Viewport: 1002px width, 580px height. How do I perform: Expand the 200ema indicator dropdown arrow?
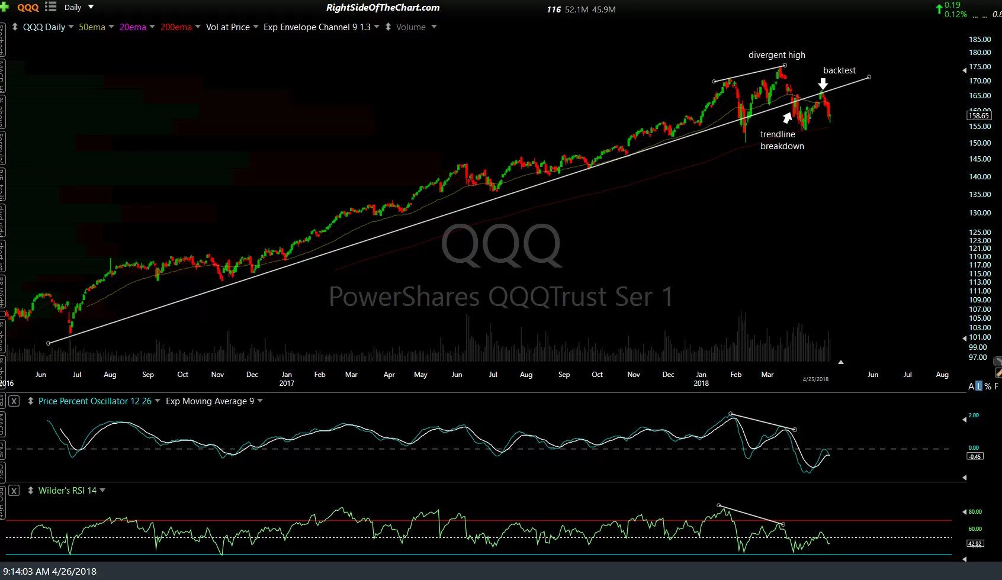point(198,27)
